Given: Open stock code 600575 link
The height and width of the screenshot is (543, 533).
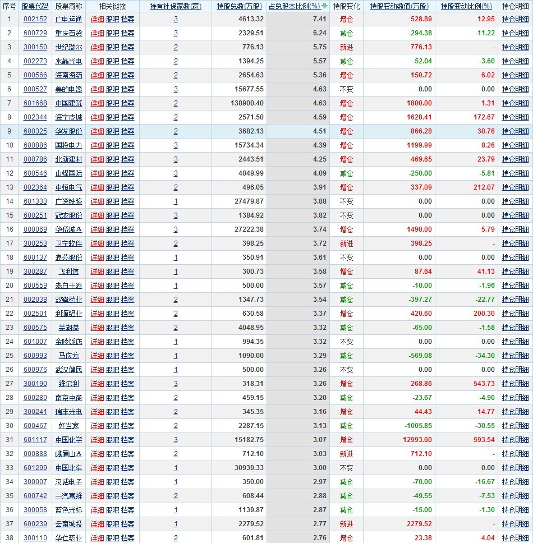Looking at the screenshot, I should [35, 328].
